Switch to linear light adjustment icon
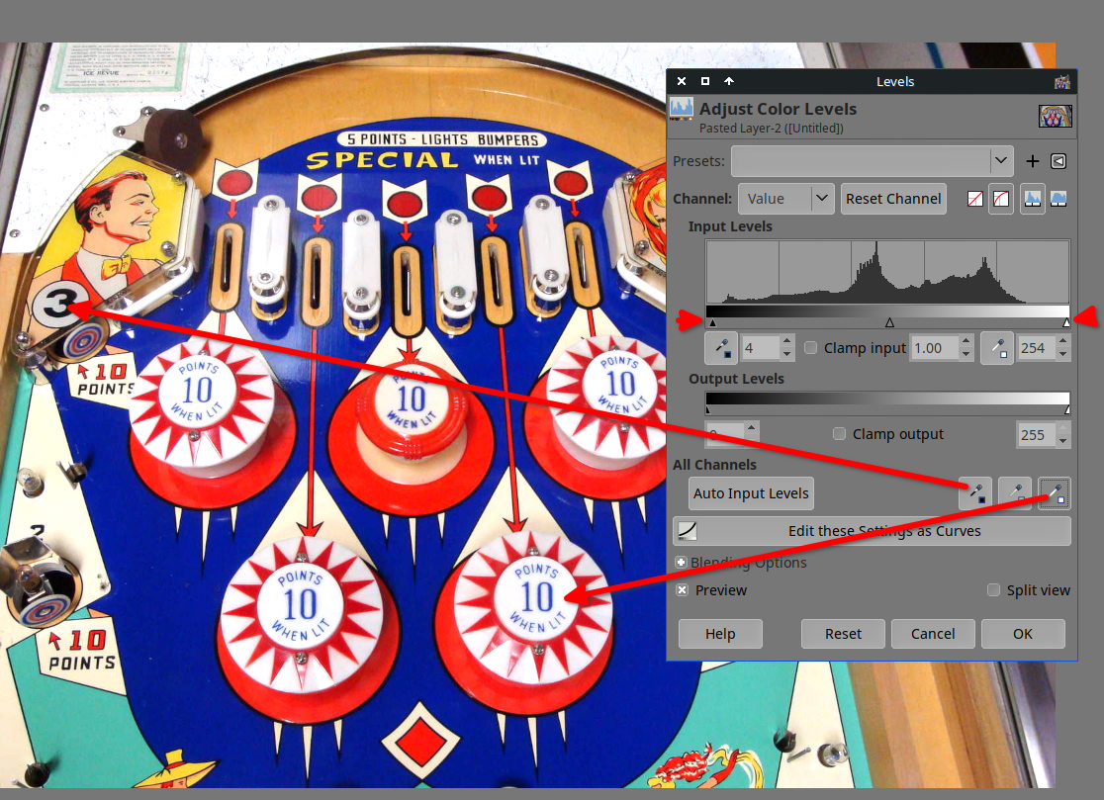Screen dimensions: 1104x800 coord(975,199)
